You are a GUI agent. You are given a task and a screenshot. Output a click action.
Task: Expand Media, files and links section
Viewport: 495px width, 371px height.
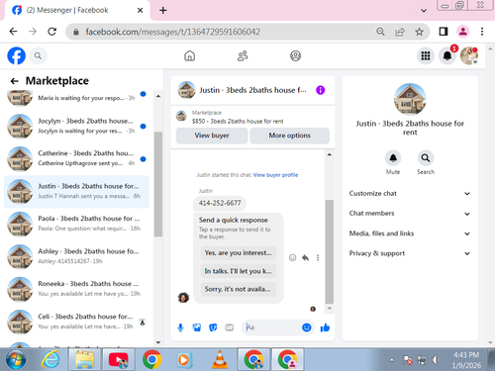410,233
